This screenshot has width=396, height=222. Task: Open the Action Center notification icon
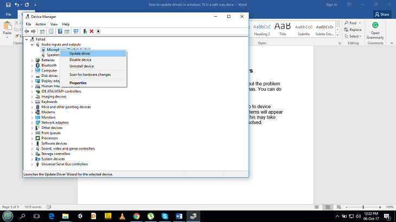(x=387, y=216)
